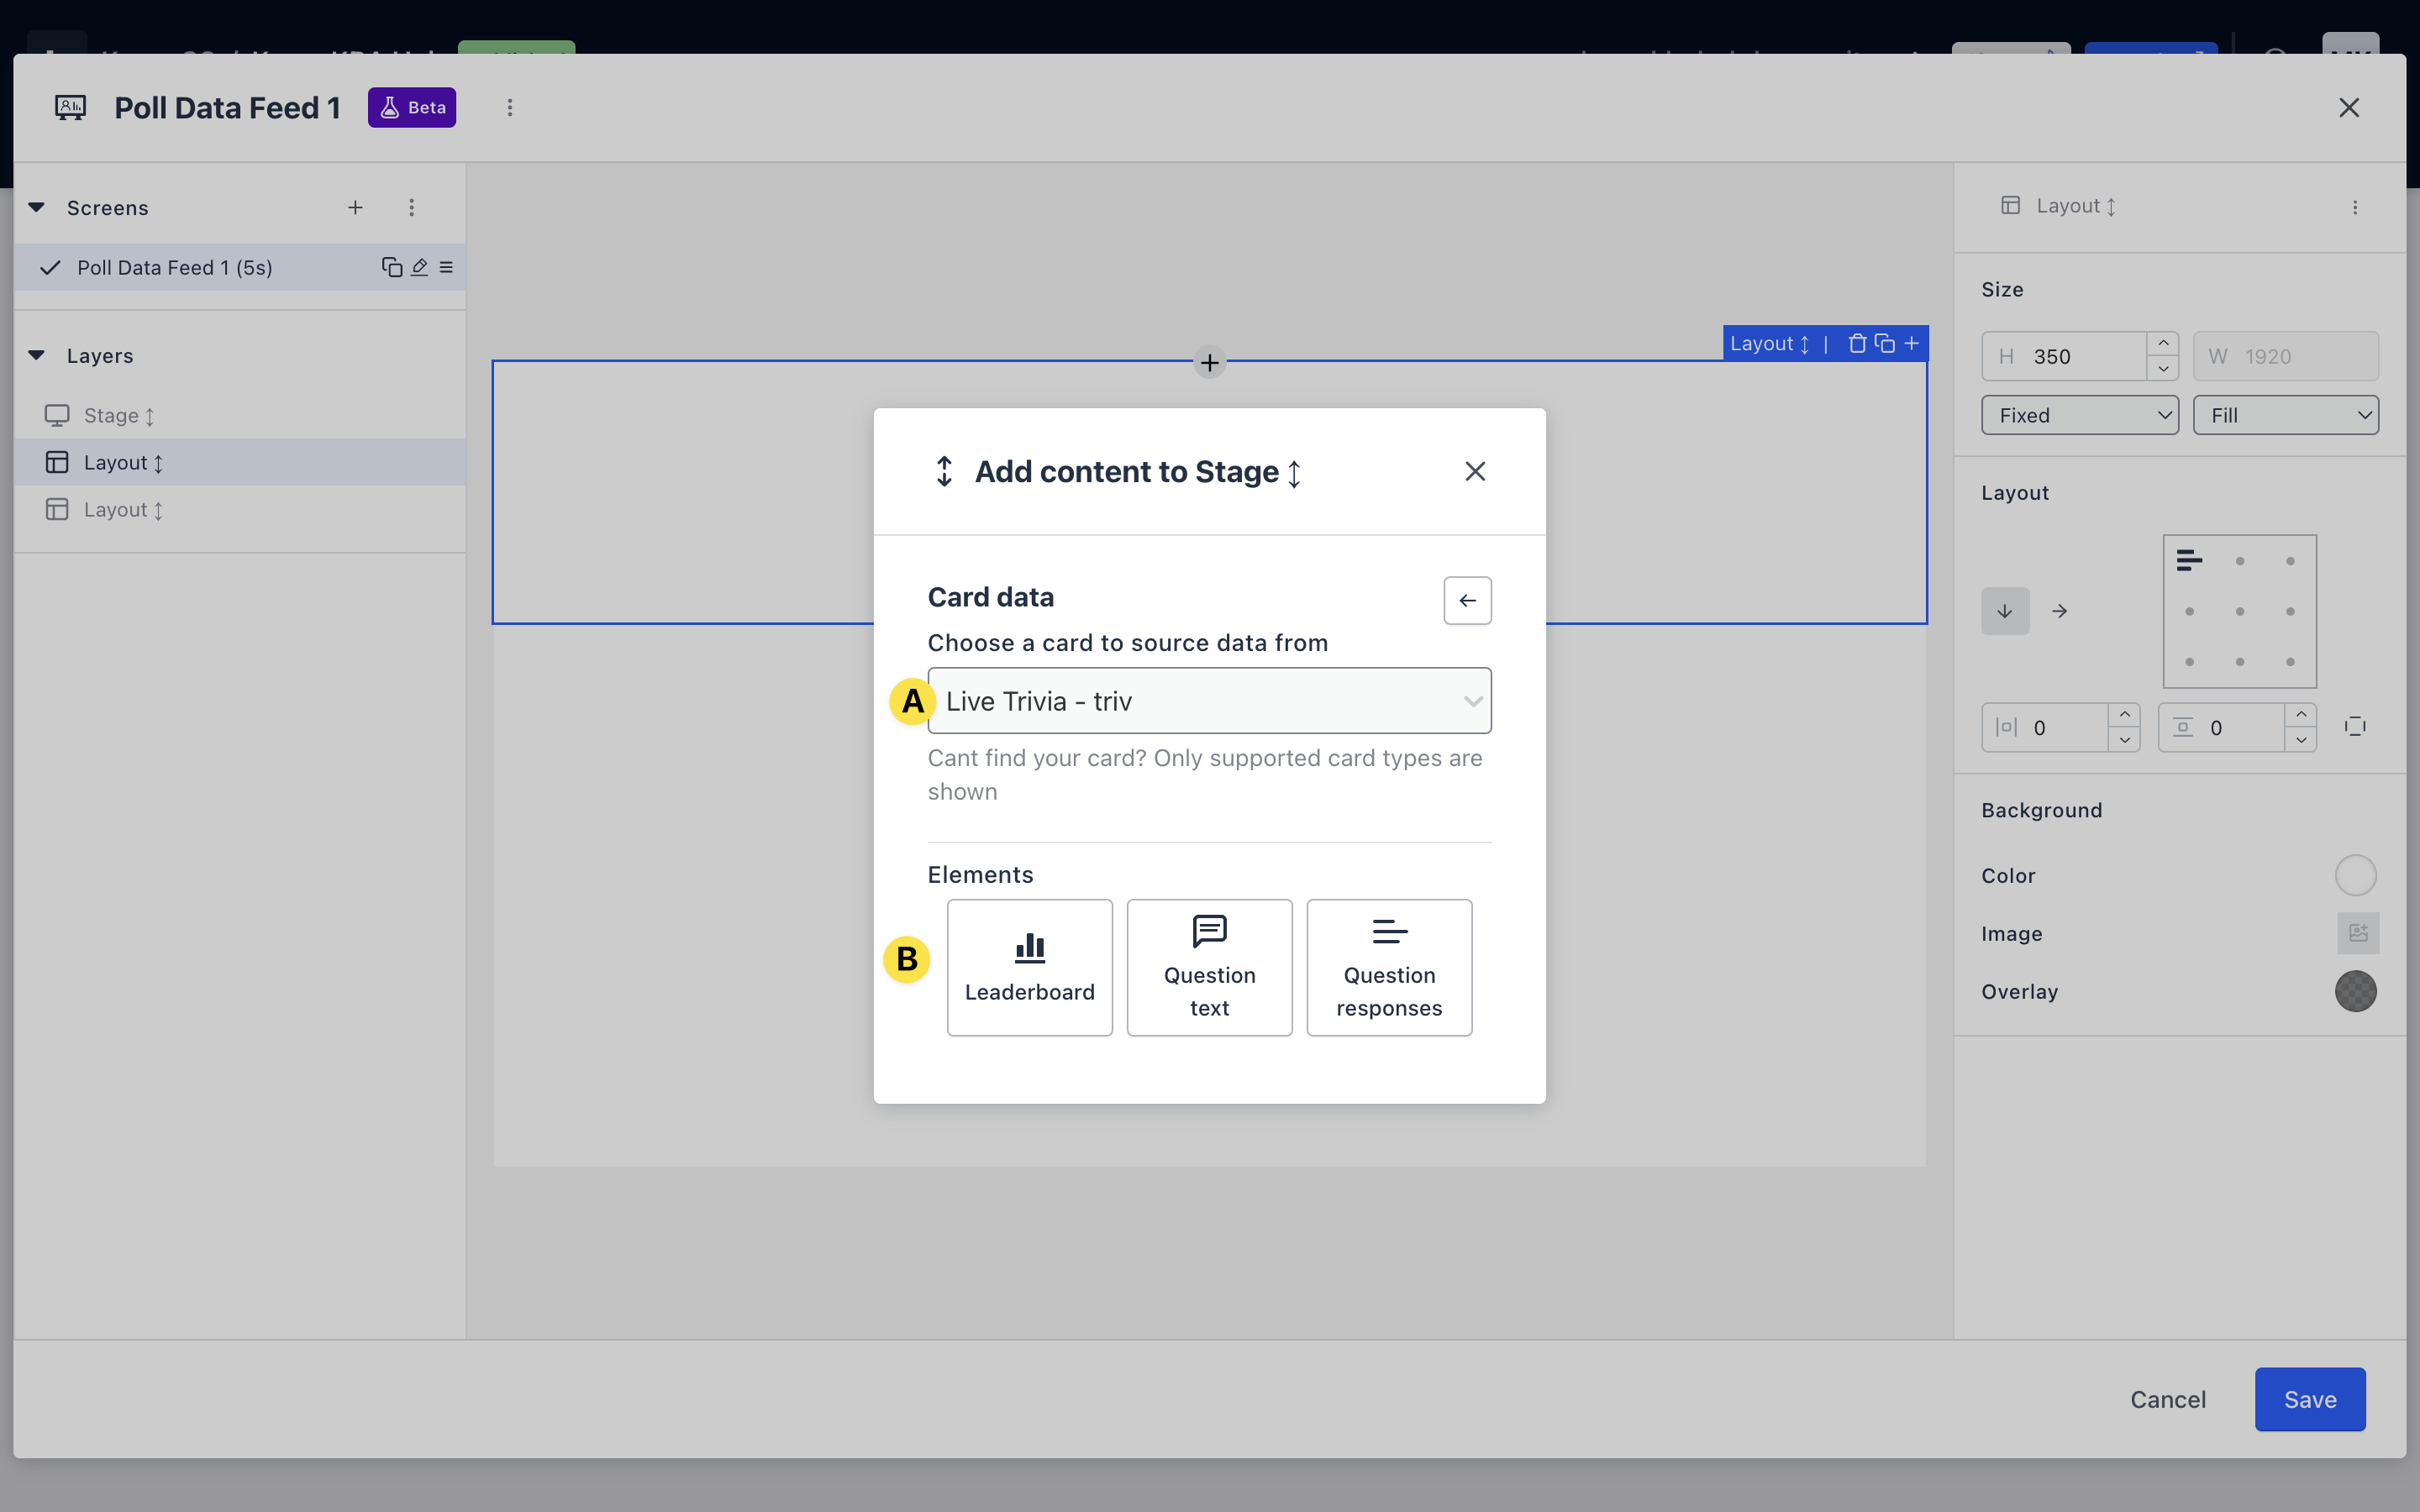Rename the Poll Data Feed 1 screen
The image size is (2420, 1512).
(x=419, y=267)
